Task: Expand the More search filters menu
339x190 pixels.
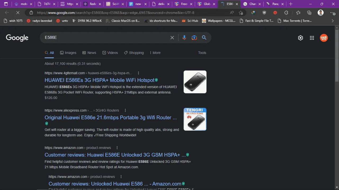Action: pyautogui.click(x=155, y=53)
